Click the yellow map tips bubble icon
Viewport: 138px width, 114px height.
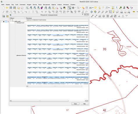click(95, 8)
